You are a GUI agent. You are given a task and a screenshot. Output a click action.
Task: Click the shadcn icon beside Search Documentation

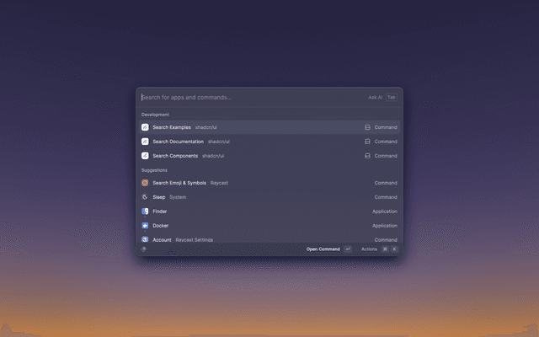tap(145, 142)
